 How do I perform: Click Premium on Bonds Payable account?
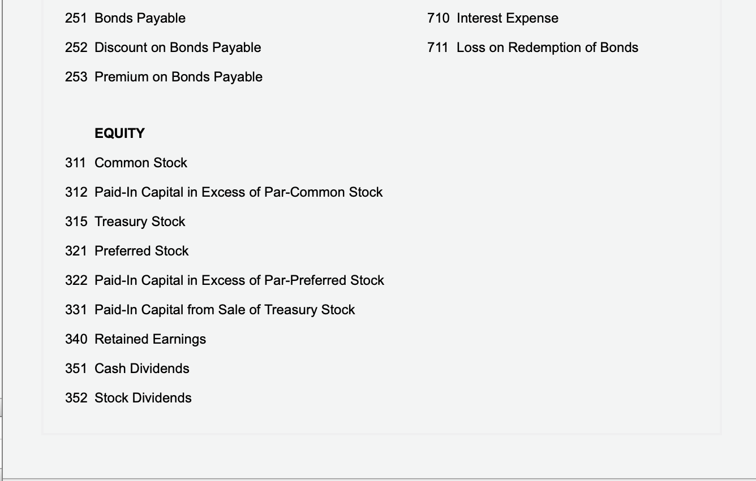pos(178,77)
